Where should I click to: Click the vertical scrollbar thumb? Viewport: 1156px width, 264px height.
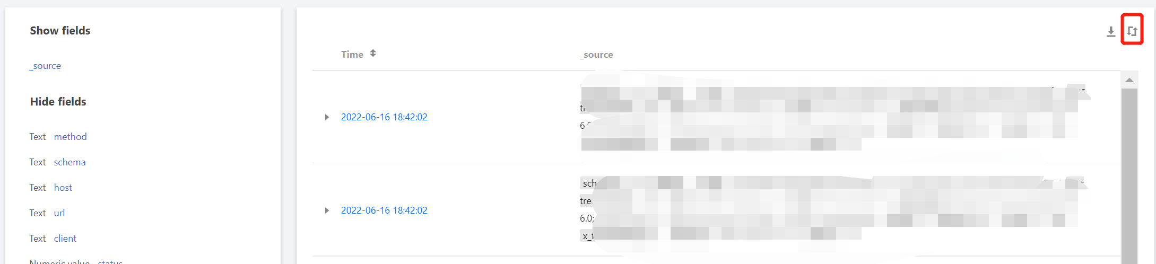point(1129,176)
